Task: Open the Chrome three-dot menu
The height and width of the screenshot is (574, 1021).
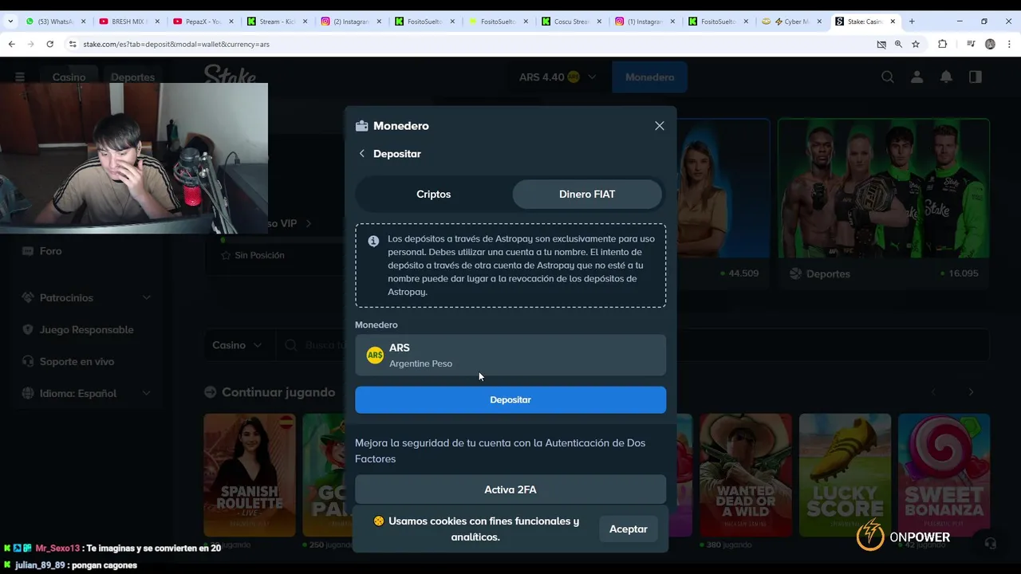Action: 1008,44
